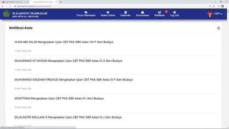Click the Log Out item
Screen dimensions: 229x129
pyautogui.click(x=174, y=14)
